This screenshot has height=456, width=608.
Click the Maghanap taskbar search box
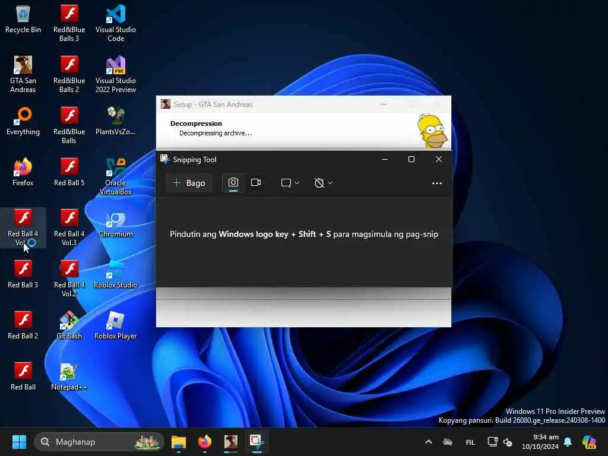point(99,442)
